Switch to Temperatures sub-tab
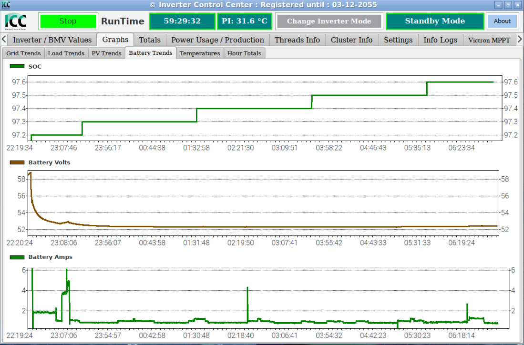Viewport: 524px width, 345px height. (200, 53)
